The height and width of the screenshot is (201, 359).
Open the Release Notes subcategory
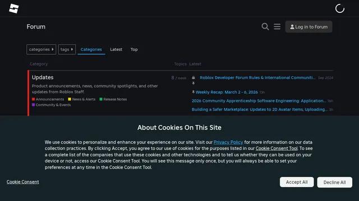pyautogui.click(x=115, y=99)
